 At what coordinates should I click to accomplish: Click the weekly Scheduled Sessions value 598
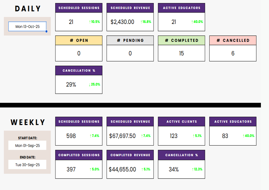pyautogui.click(x=71, y=136)
